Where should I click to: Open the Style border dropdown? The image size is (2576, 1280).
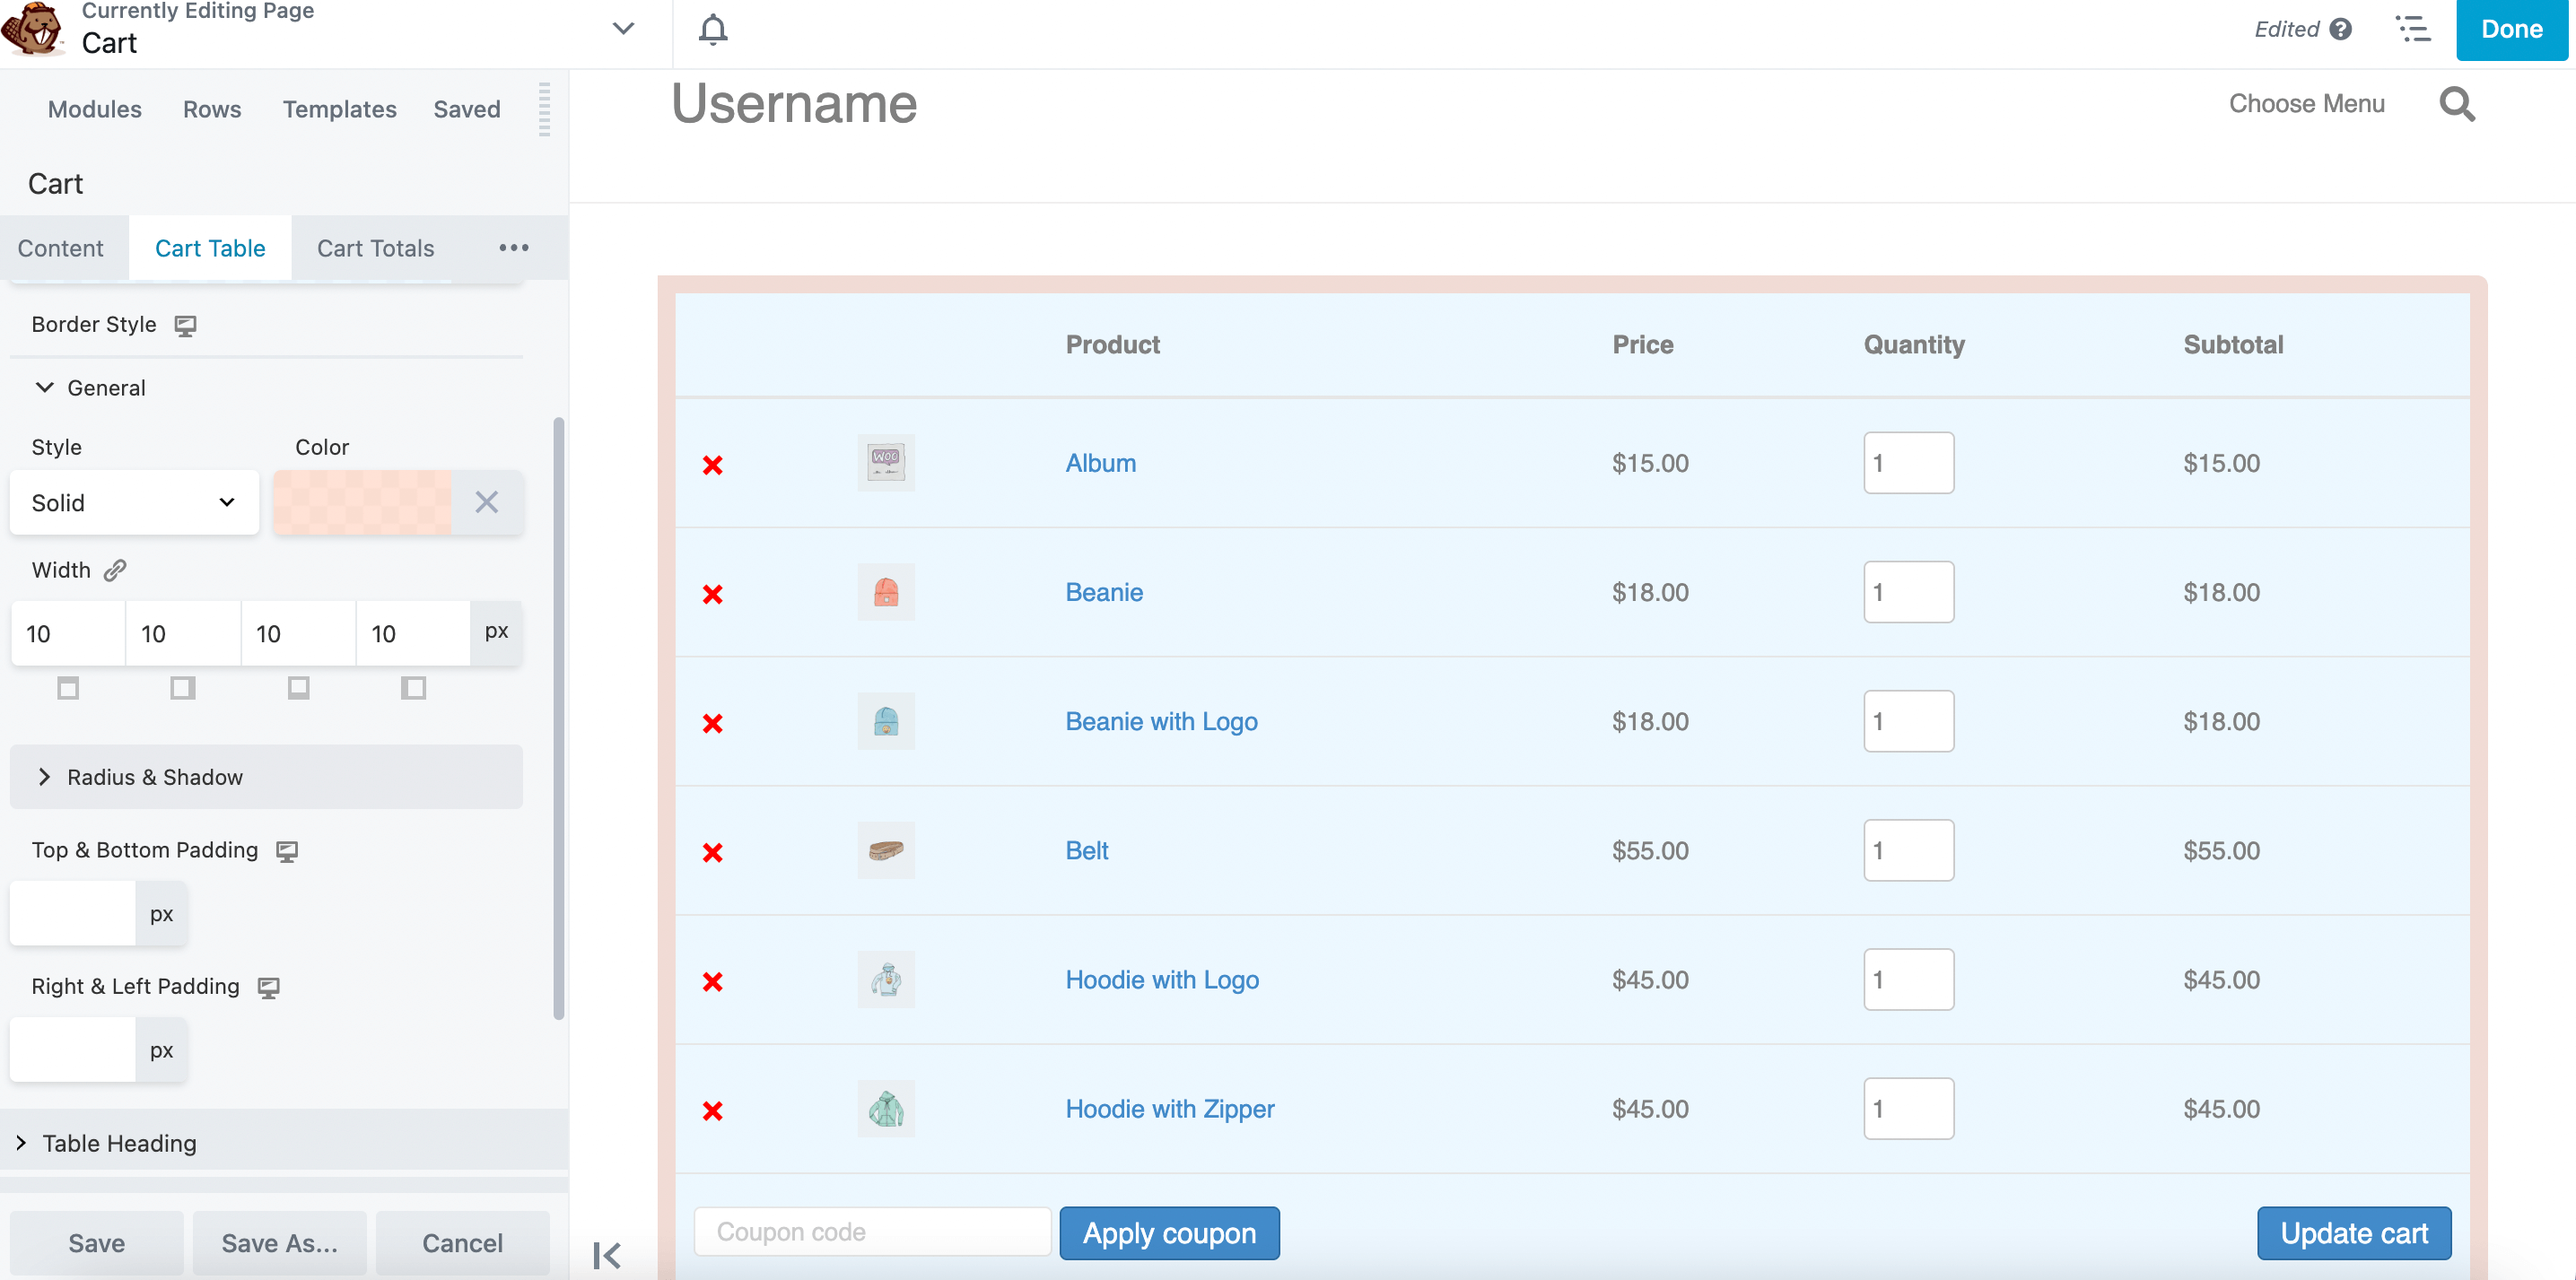point(135,503)
